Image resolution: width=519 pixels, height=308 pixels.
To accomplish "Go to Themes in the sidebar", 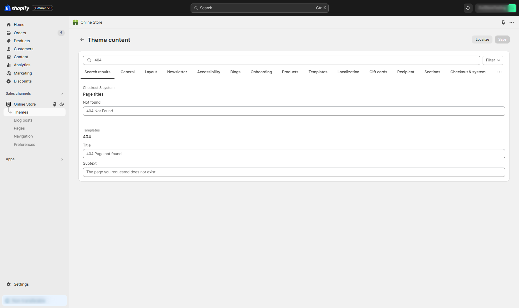I will (x=35, y=112).
